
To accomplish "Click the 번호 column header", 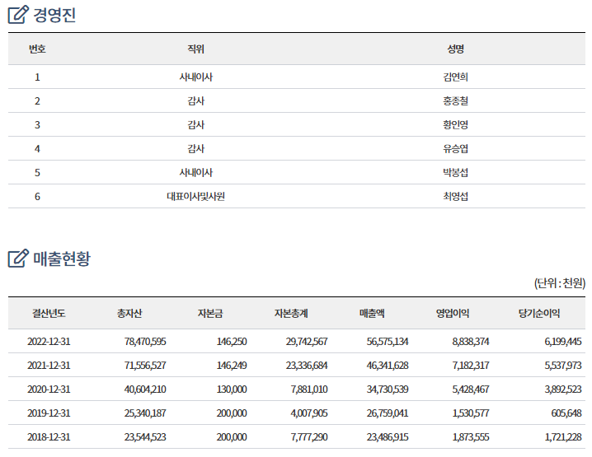I will coord(37,49).
